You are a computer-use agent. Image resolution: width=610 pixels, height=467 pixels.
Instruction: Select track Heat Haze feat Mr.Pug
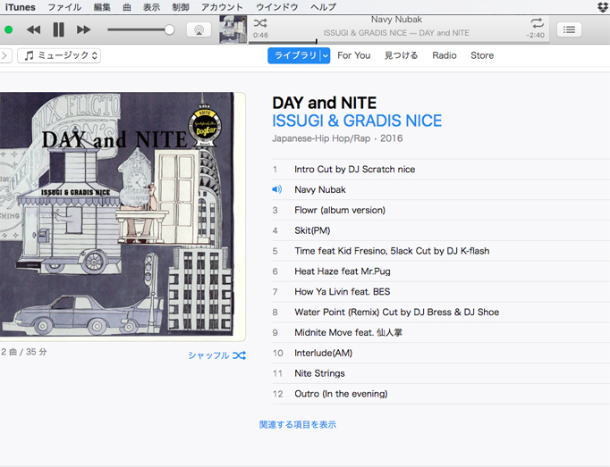coord(441,271)
